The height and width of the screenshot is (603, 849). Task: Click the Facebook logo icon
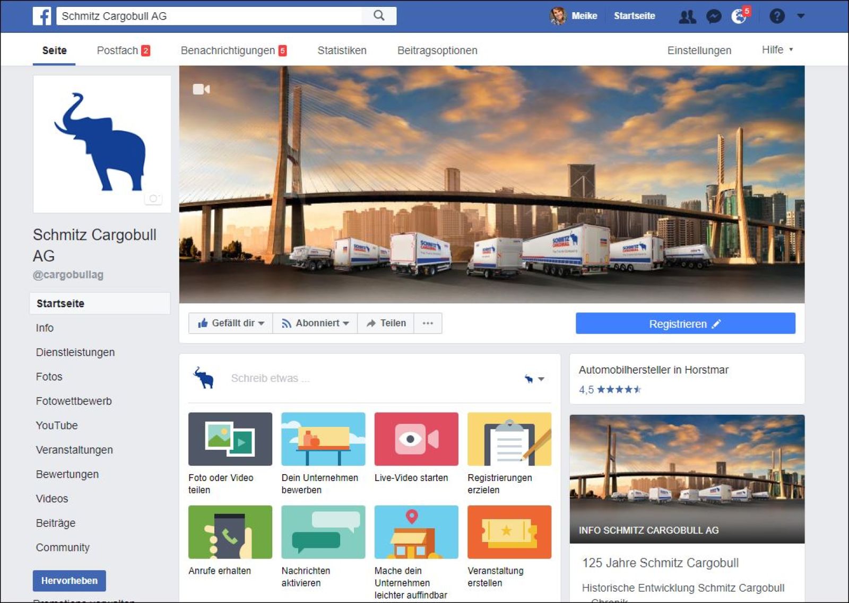tap(42, 16)
